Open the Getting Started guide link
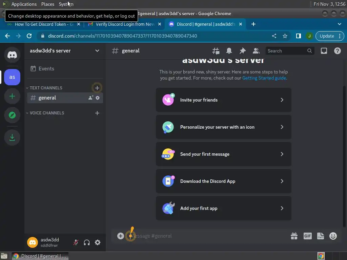347x260 pixels. (264, 78)
